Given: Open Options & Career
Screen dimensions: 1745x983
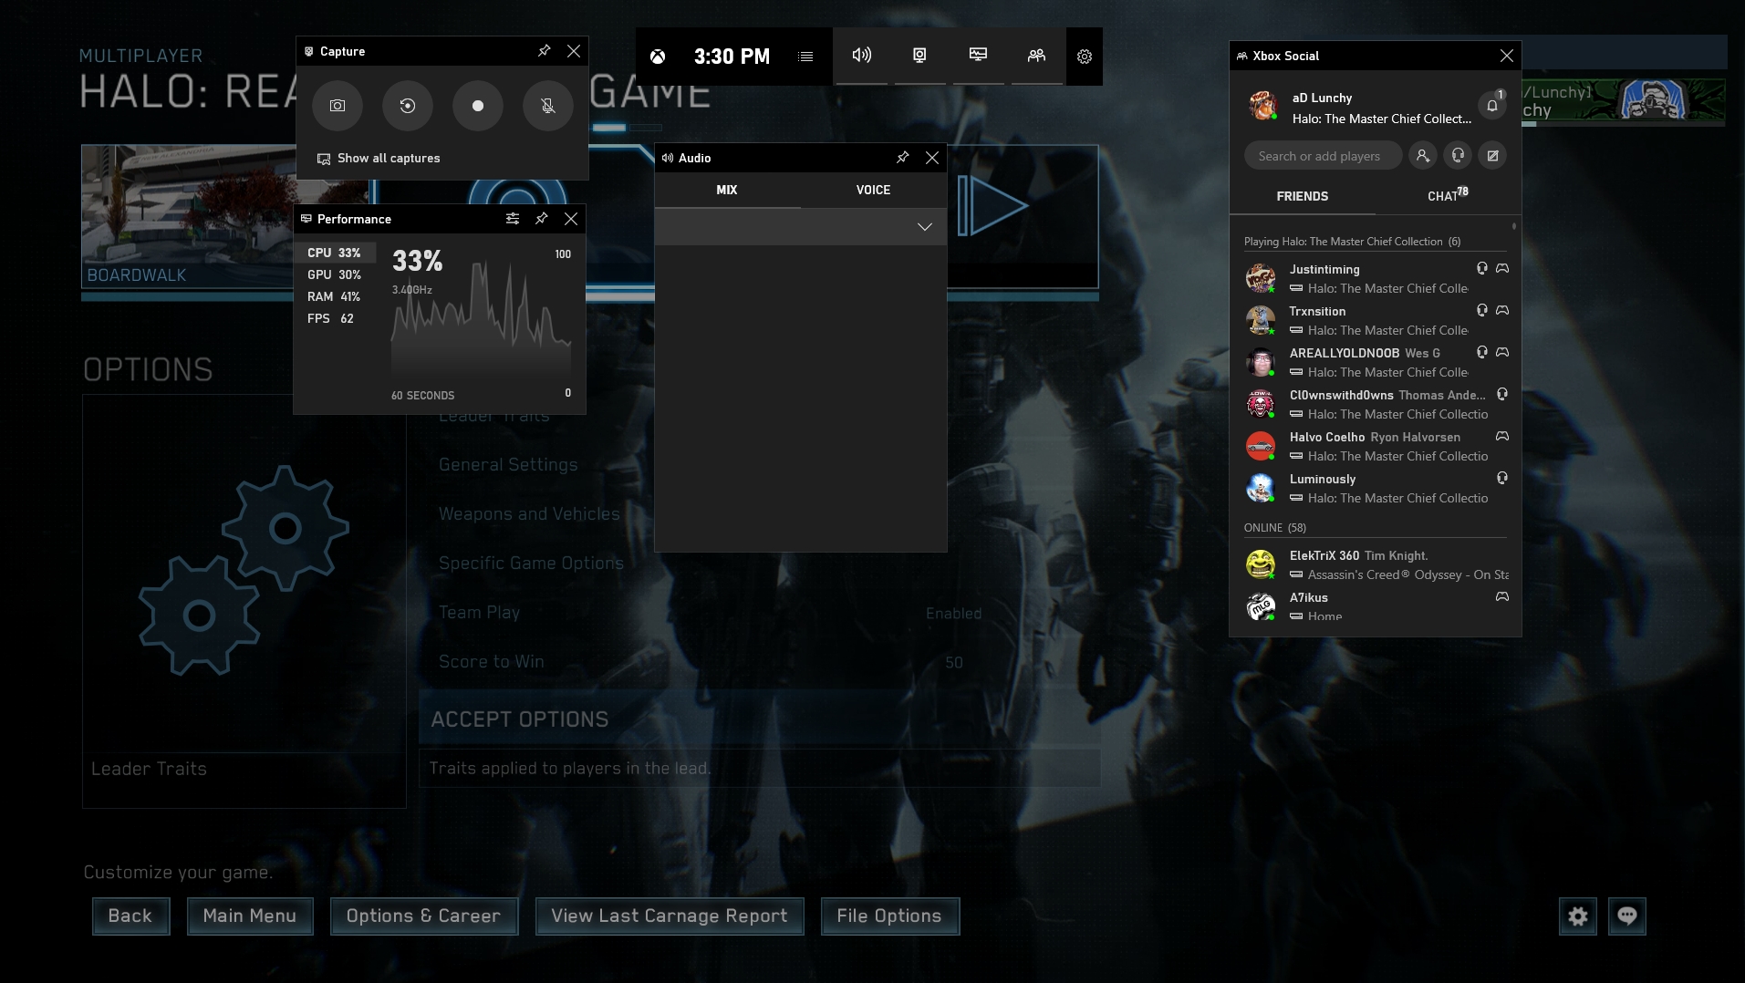Looking at the screenshot, I should (x=423, y=916).
